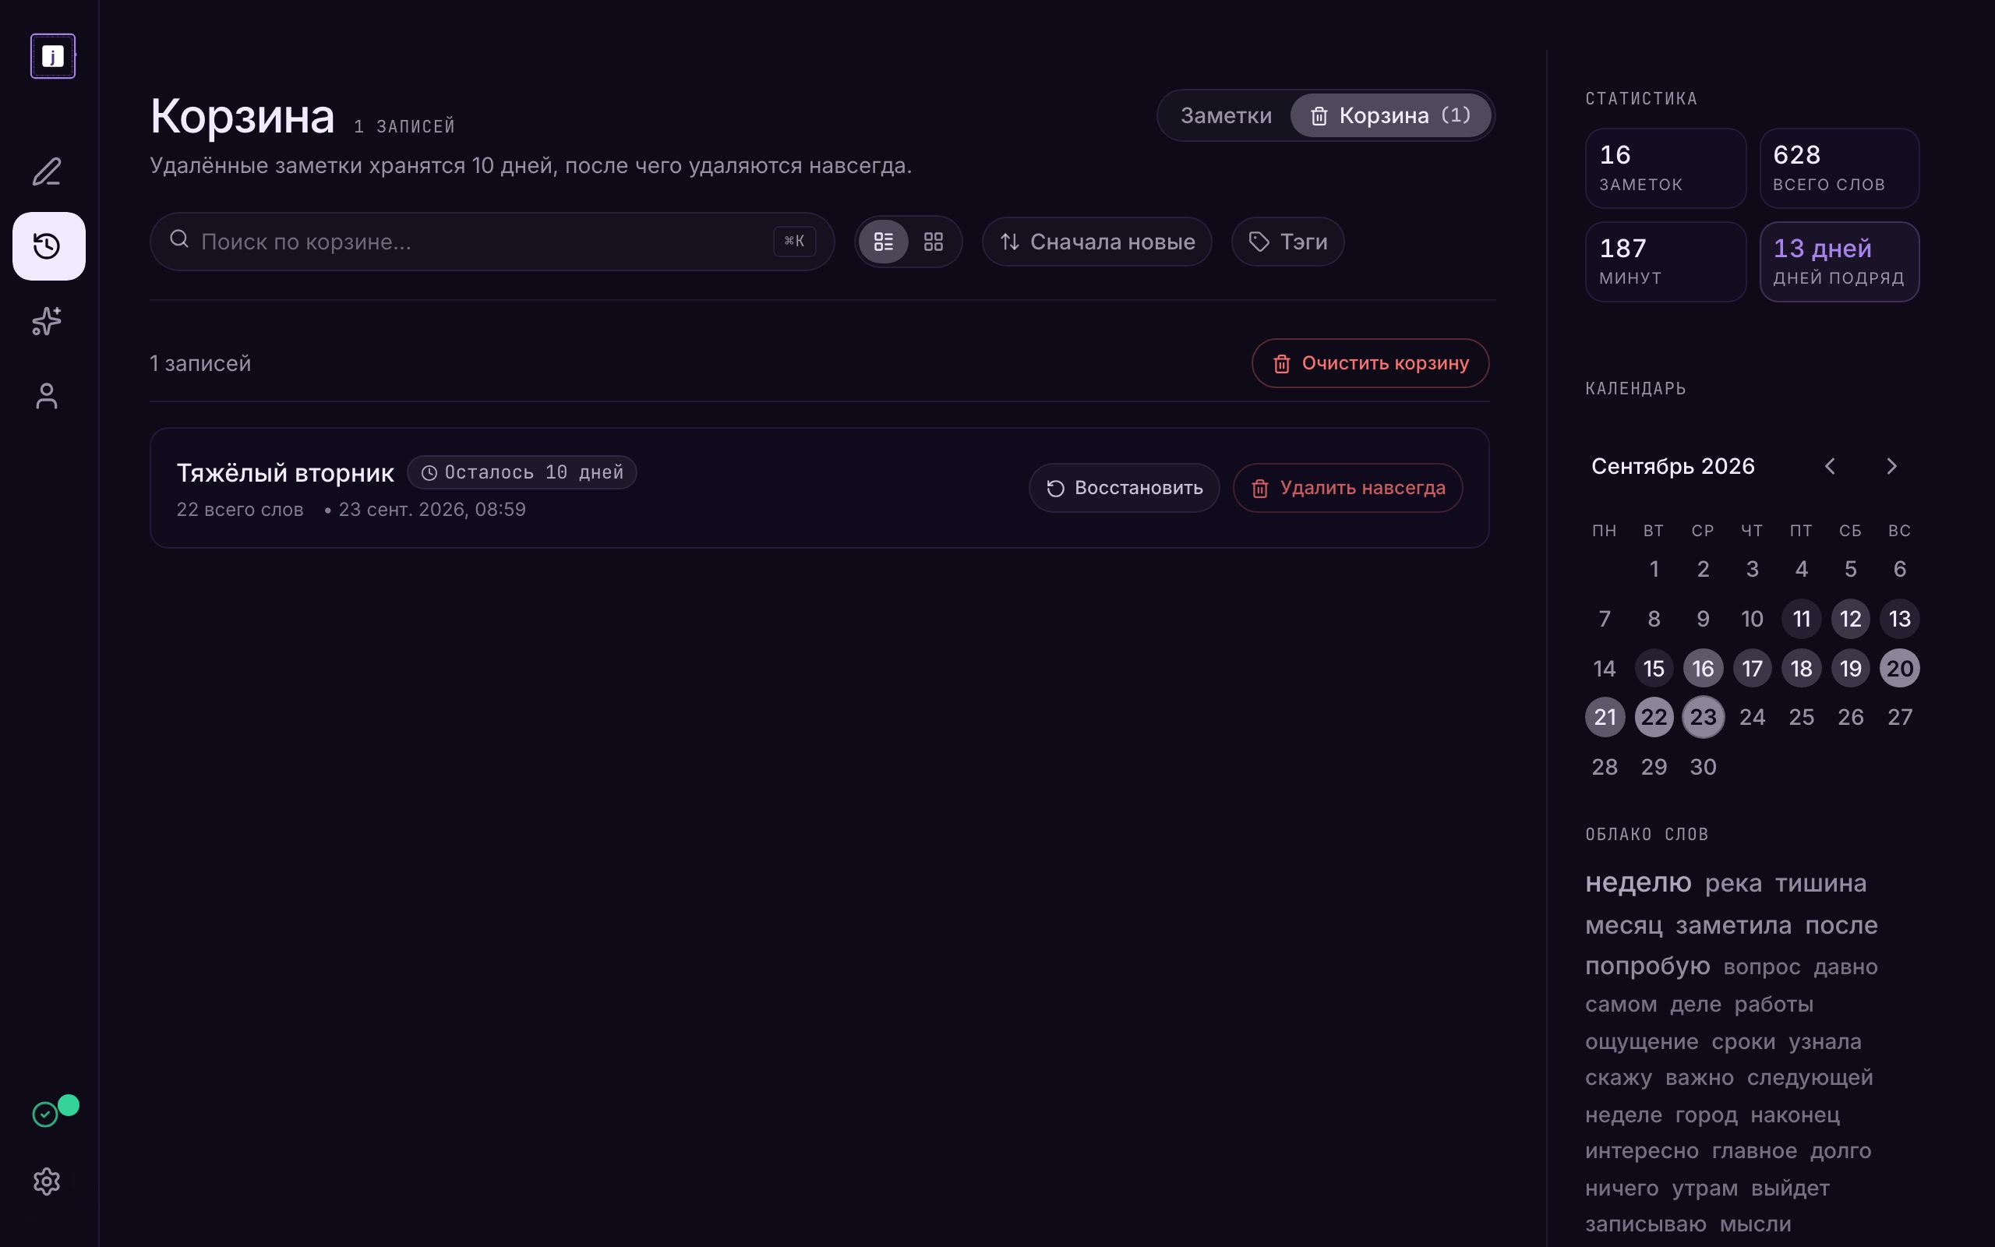The image size is (1995, 1247).
Task: Go to previous calendar month
Action: [1829, 466]
